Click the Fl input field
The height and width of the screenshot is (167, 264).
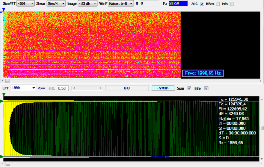(x=149, y=3)
